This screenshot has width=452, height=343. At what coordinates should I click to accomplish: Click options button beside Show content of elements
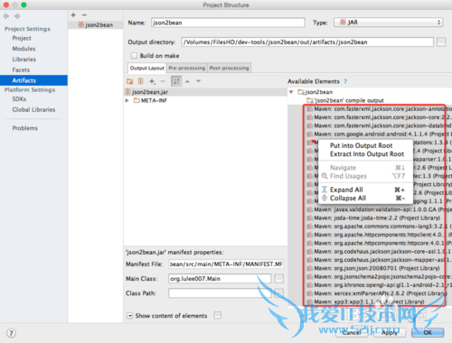(x=218, y=315)
